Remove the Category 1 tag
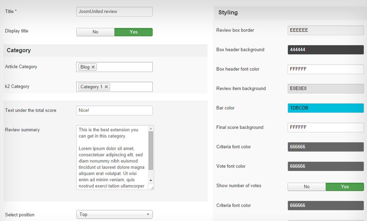The height and width of the screenshot is (221, 367). 106,87
